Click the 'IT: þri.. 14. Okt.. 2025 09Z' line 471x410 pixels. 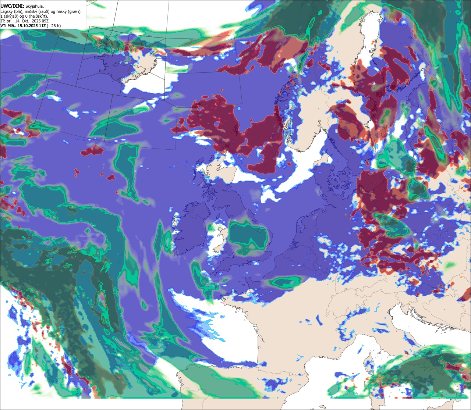click(24, 21)
